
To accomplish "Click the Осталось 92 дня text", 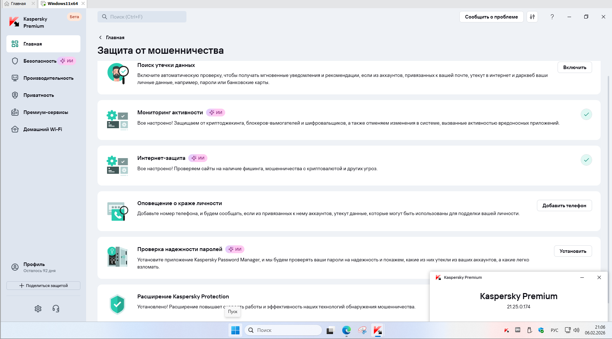I will coord(39,271).
